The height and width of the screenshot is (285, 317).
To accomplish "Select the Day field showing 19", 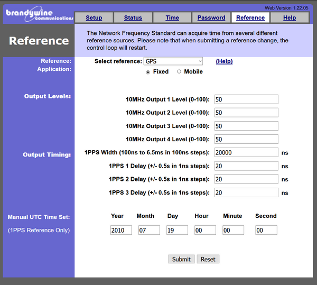I will click(x=177, y=230).
